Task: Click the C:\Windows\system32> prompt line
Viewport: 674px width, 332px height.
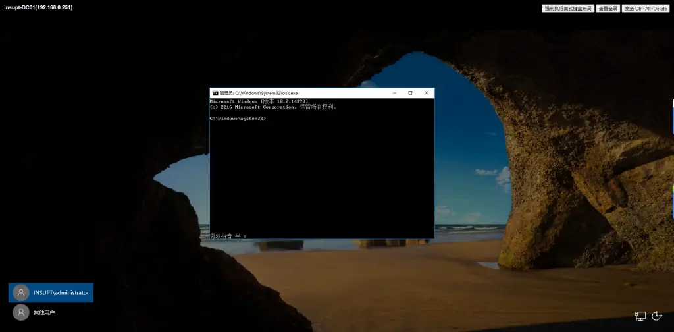Action: click(x=238, y=118)
